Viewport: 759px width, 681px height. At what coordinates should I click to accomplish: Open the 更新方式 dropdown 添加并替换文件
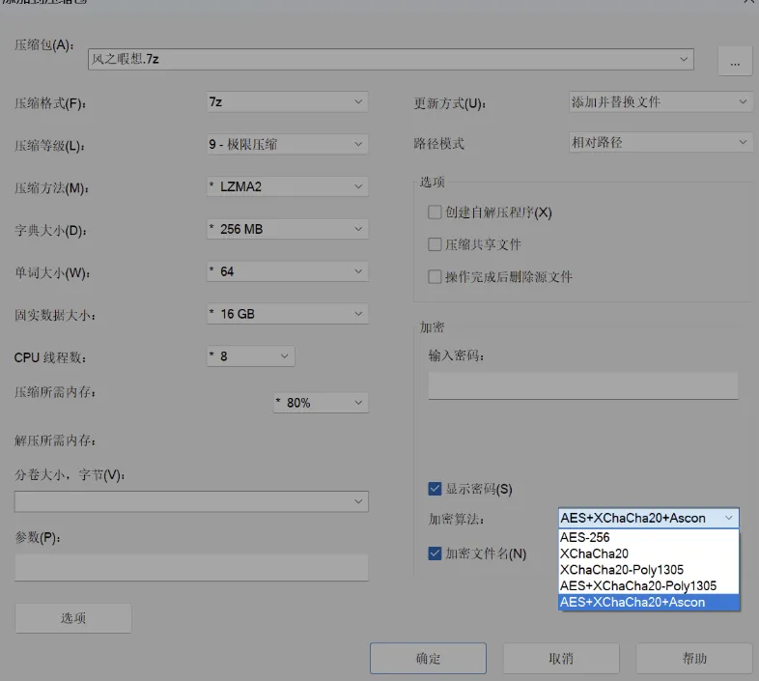pos(661,101)
